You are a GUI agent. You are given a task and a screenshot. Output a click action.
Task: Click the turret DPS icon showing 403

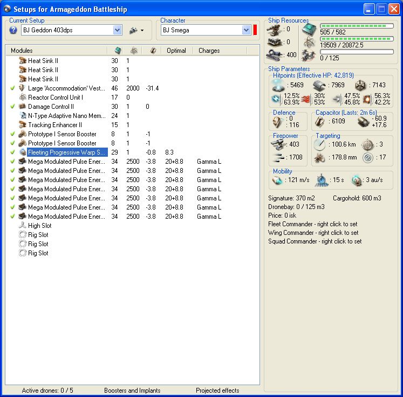click(x=278, y=145)
